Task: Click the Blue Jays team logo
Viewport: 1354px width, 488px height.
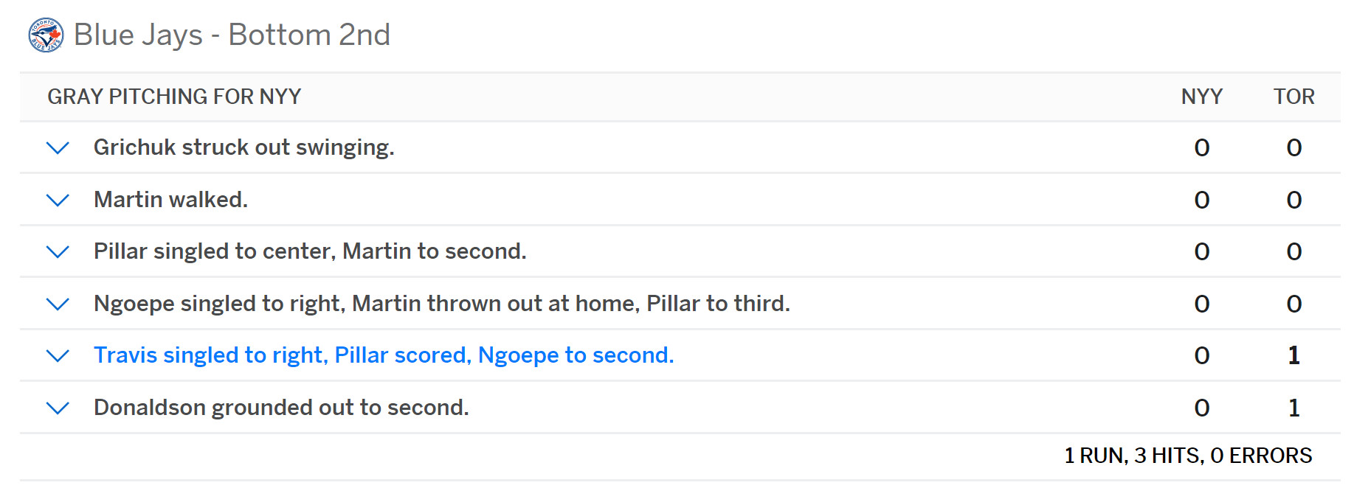Action: click(46, 35)
